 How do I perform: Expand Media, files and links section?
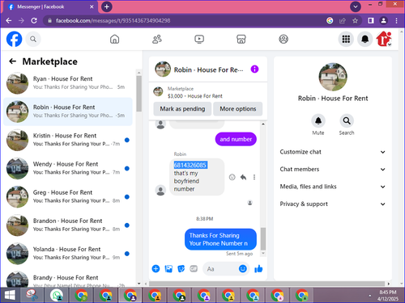pyautogui.click(x=332, y=187)
